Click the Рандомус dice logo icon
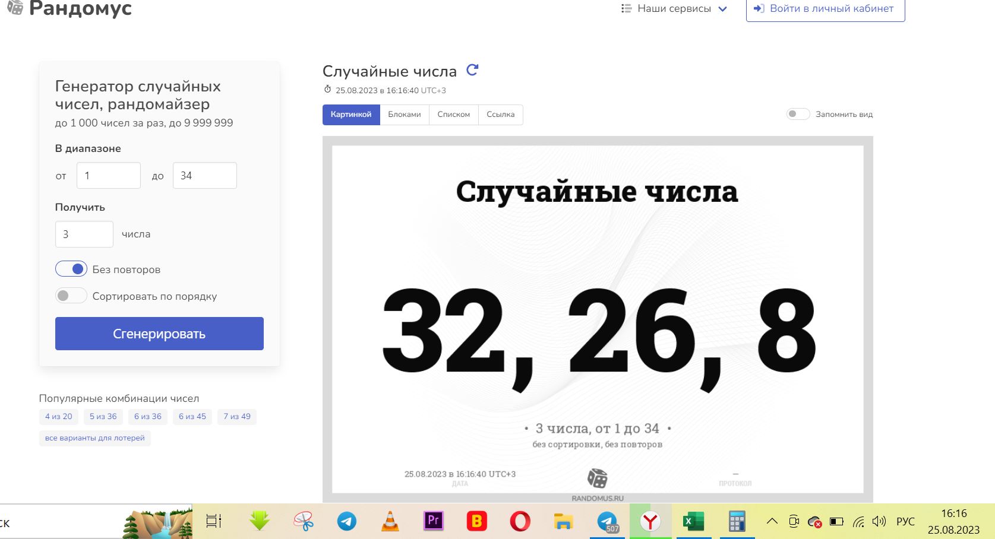This screenshot has width=995, height=539. point(15,7)
